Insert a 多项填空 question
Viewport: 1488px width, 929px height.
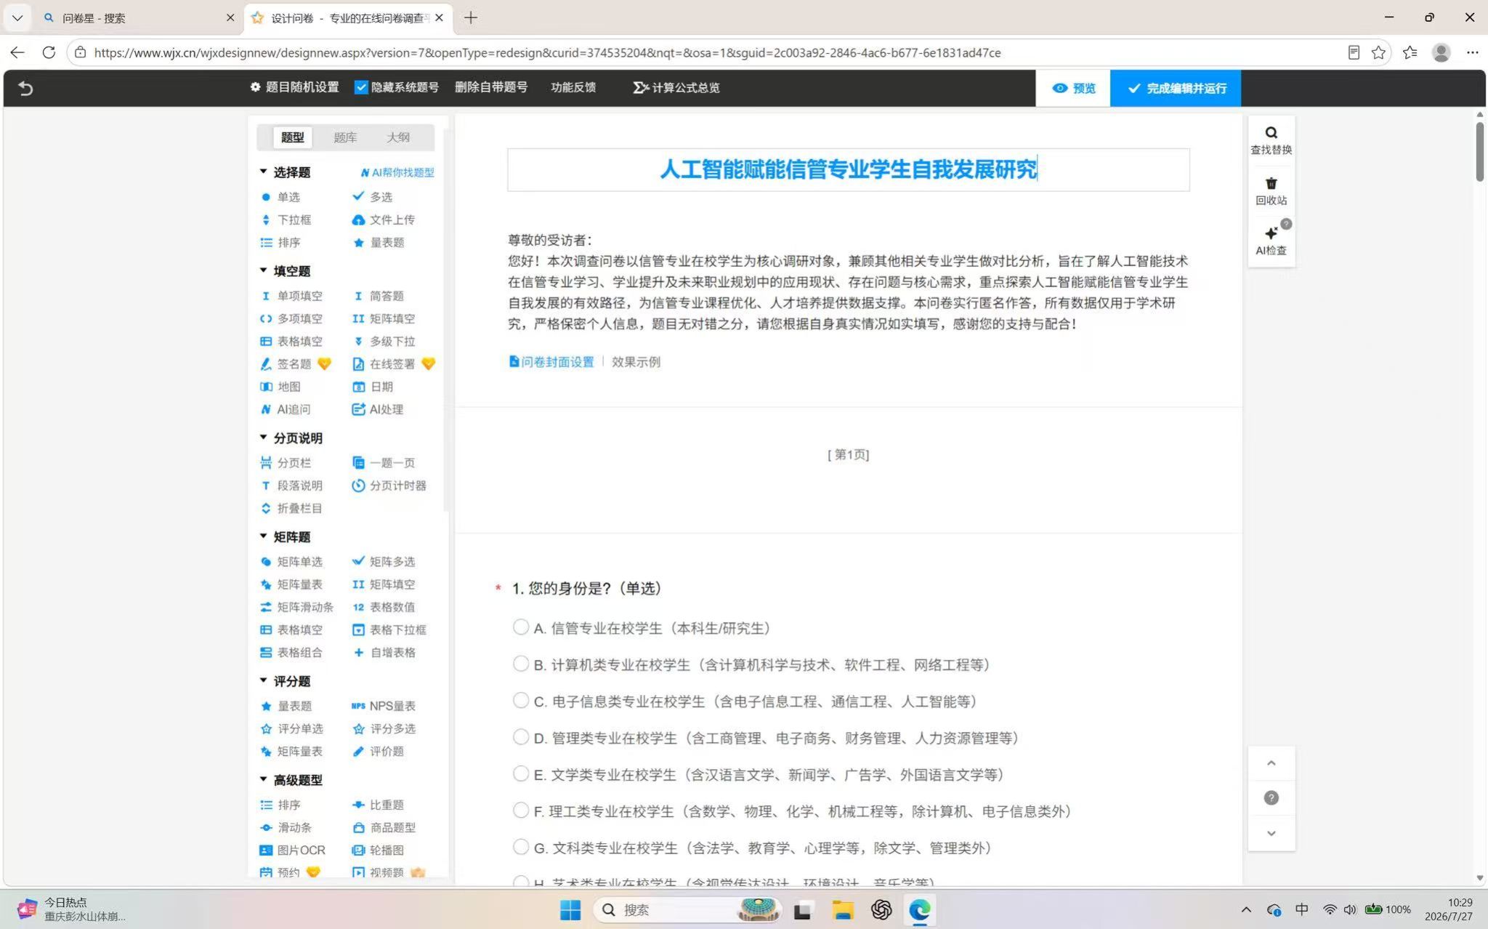[291, 318]
